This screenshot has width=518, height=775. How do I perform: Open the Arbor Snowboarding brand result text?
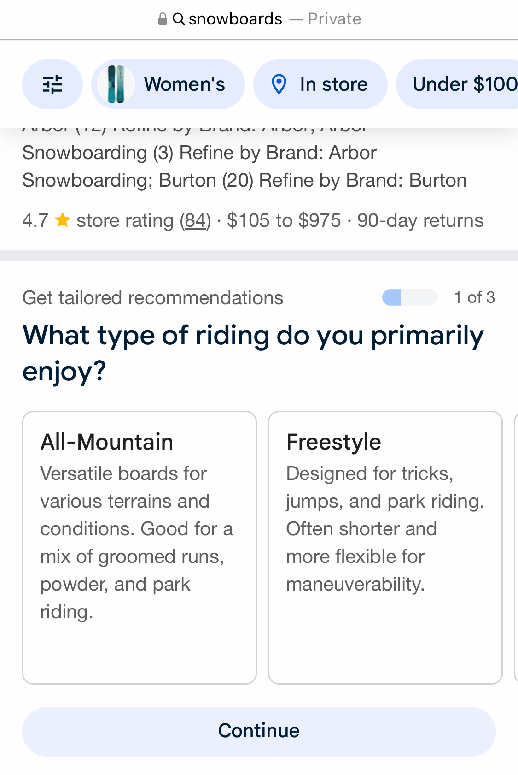[x=199, y=153]
